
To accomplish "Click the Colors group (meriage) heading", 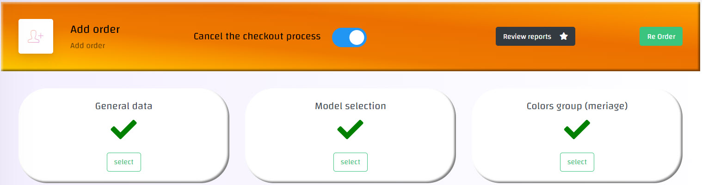I will 577,106.
